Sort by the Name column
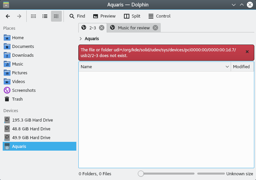The width and height of the screenshot is (256, 180). pyautogui.click(x=155, y=67)
